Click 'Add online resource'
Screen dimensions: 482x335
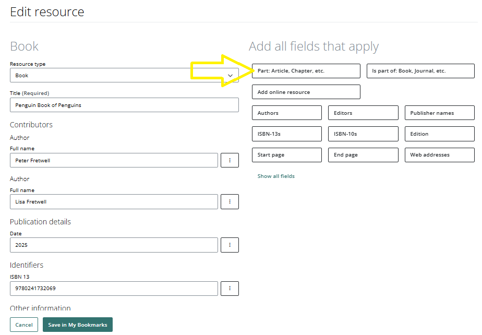[x=306, y=92]
